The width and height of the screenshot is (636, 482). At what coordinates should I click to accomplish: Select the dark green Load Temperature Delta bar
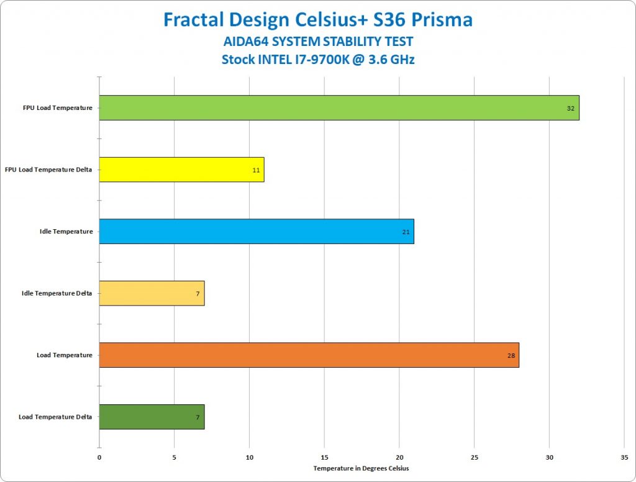click(x=152, y=417)
